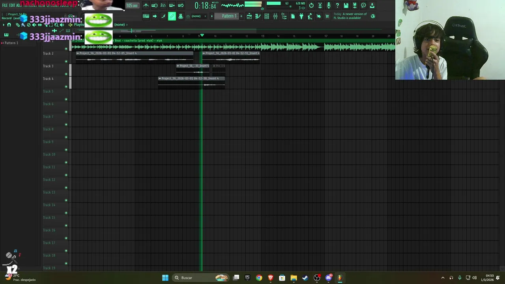Click the tempo field showing 105.000
Screen dimensions: 505x284
(132, 6)
